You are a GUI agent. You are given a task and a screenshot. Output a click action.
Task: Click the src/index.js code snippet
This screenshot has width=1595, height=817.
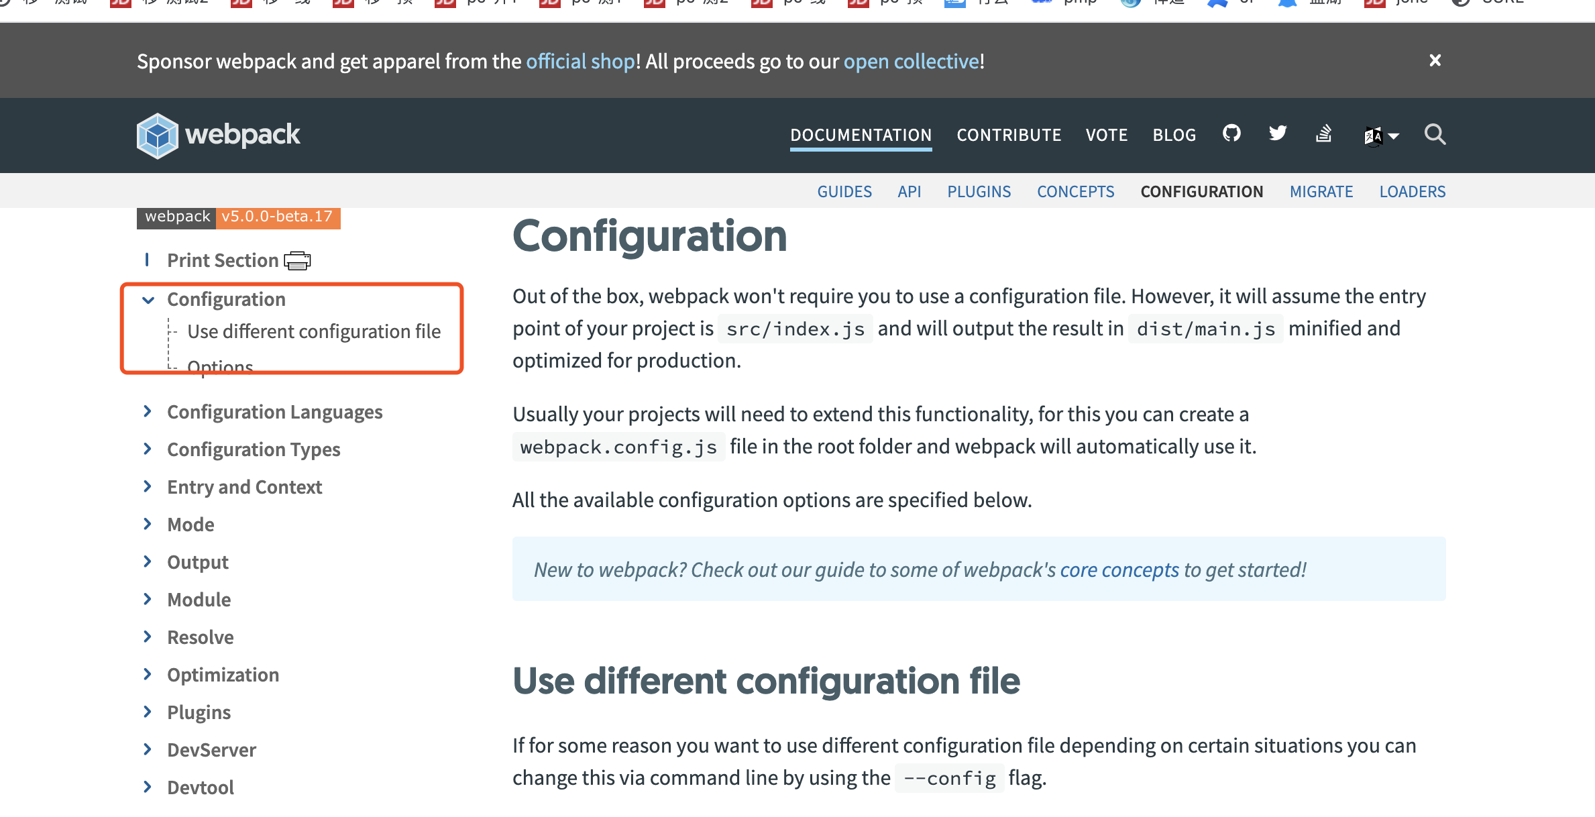pos(795,329)
